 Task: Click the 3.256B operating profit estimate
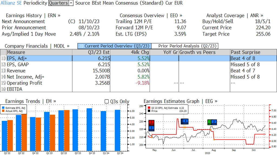click(x=102, y=83)
